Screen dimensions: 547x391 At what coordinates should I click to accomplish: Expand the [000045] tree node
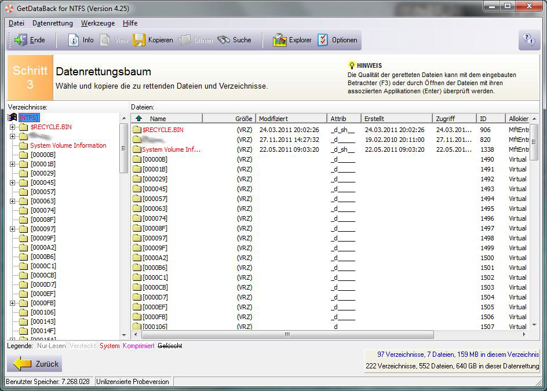pyautogui.click(x=13, y=182)
